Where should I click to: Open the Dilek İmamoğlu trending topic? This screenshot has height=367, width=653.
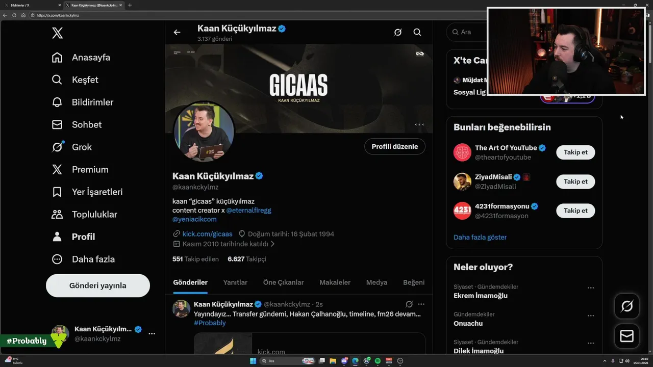click(479, 351)
